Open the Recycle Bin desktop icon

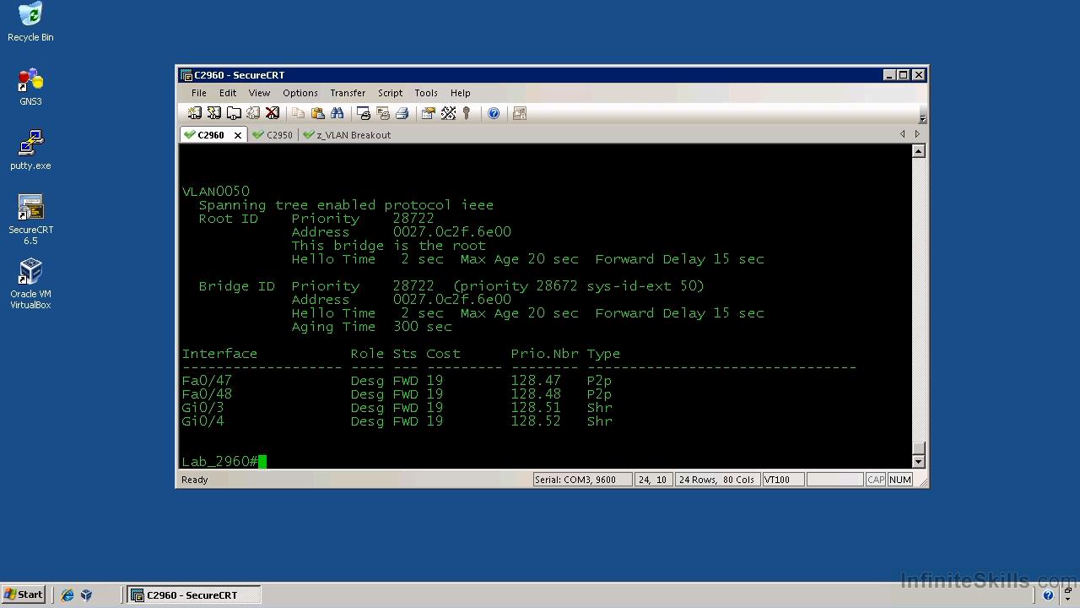coord(30,22)
